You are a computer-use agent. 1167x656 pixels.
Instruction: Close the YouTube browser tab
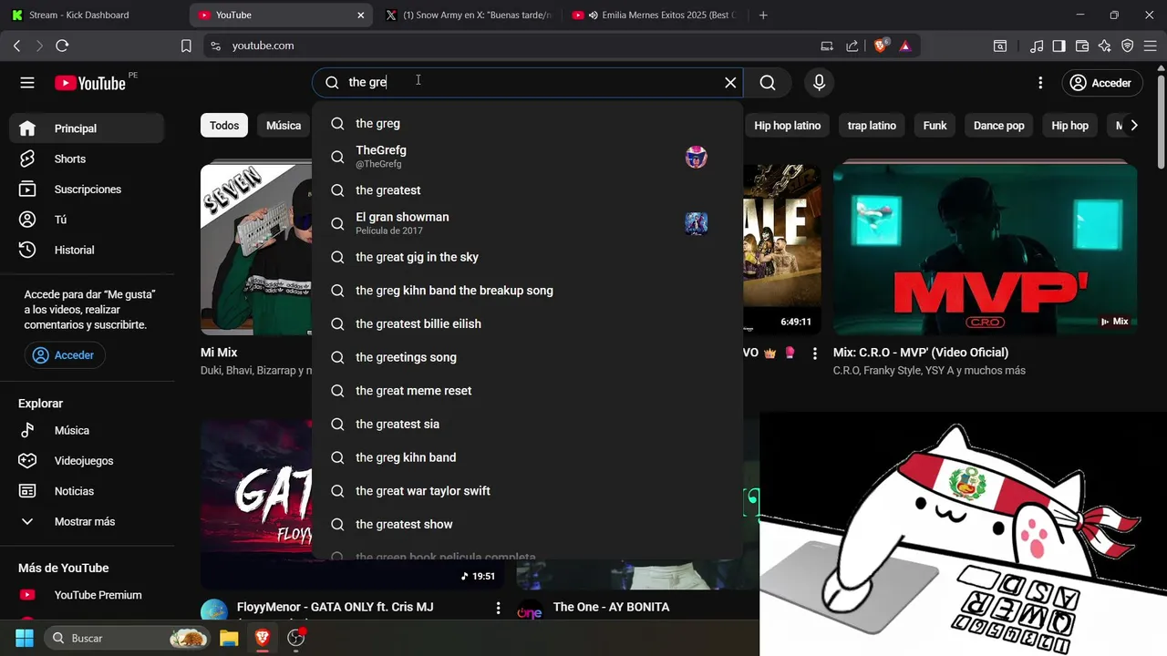(360, 15)
